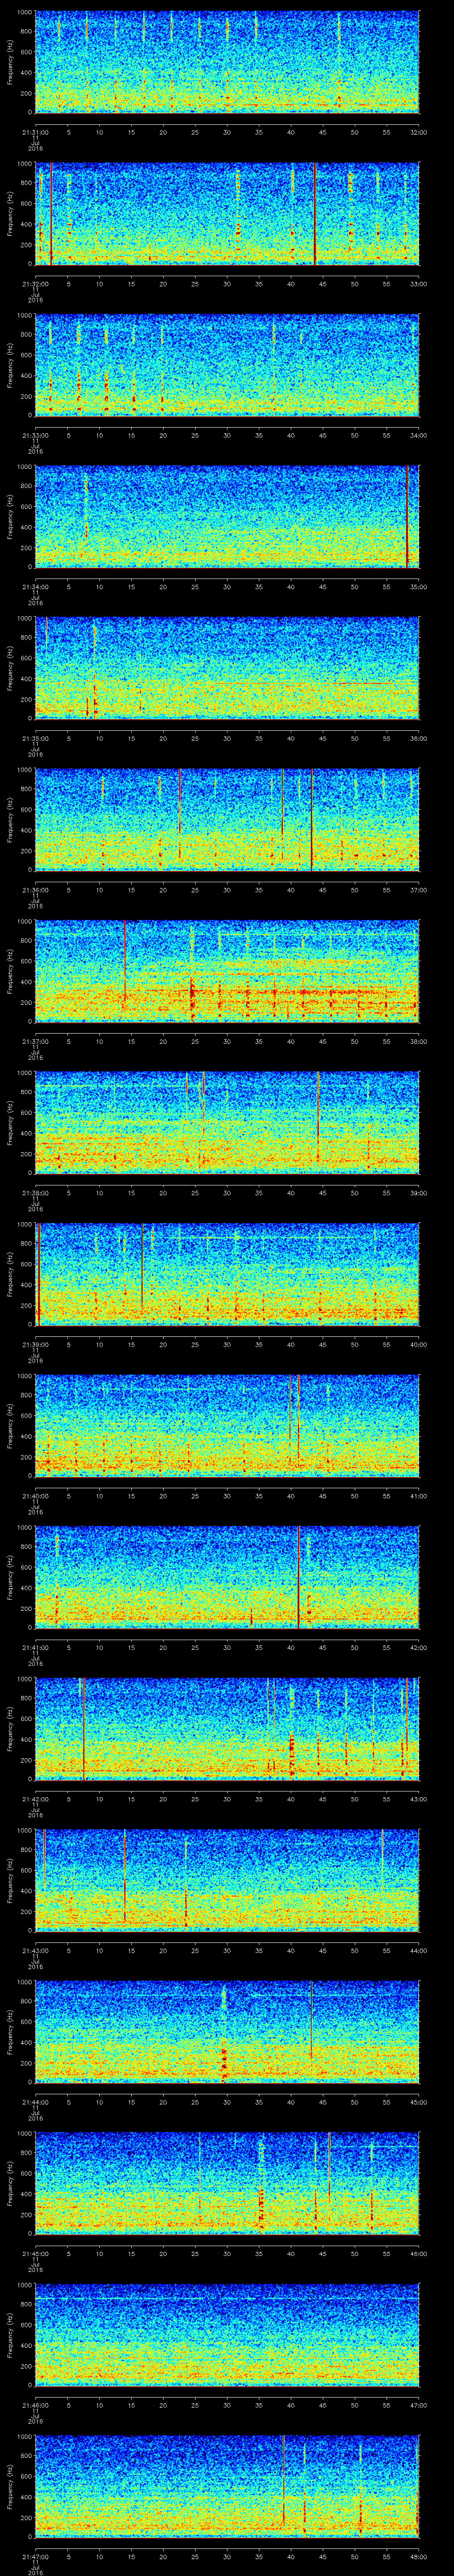This screenshot has height=2576, width=454.
Task: Select the 21:46:00 start time label
Action: coord(35,2405)
